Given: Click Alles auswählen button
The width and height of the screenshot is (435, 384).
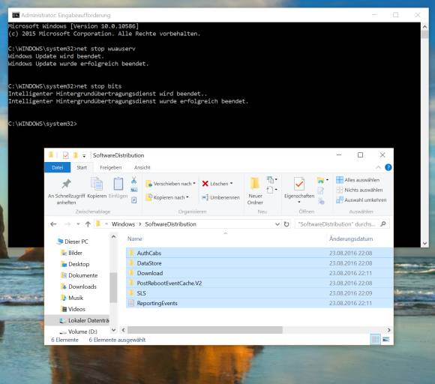Looking at the screenshot, I should click(358, 180).
